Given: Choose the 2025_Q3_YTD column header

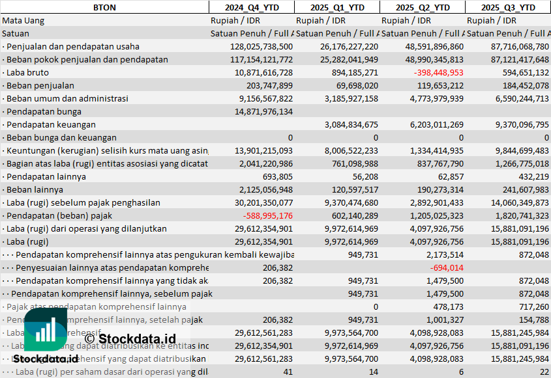Looking at the screenshot, I should pyautogui.click(x=508, y=7).
